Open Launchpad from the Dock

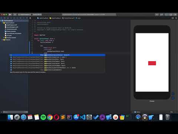17,117
